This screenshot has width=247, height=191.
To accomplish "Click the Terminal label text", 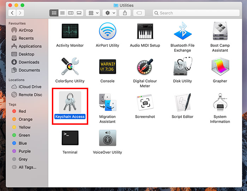I will (x=70, y=152).
